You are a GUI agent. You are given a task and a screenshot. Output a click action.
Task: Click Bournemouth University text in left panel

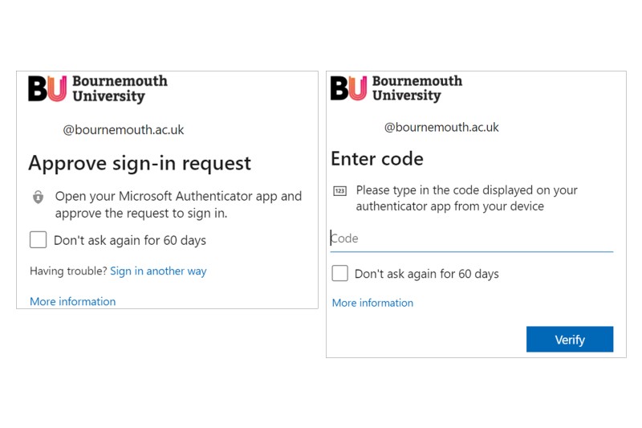pyautogui.click(x=120, y=88)
